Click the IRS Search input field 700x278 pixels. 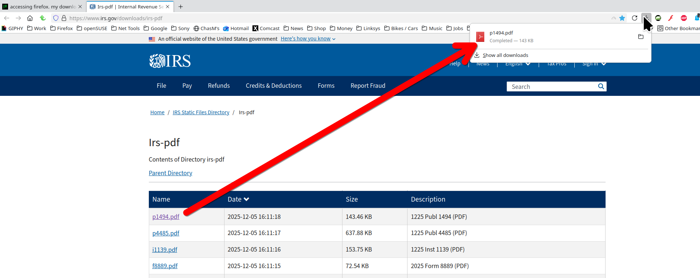tap(551, 87)
